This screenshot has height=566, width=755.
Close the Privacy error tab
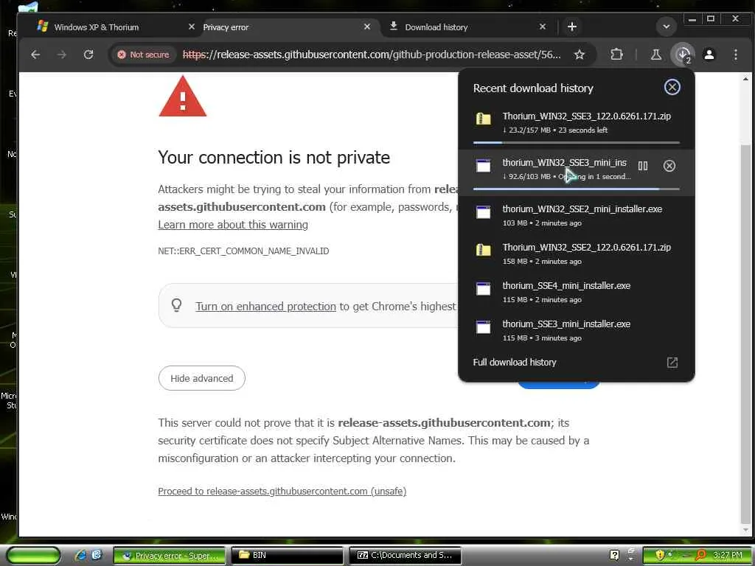click(367, 27)
